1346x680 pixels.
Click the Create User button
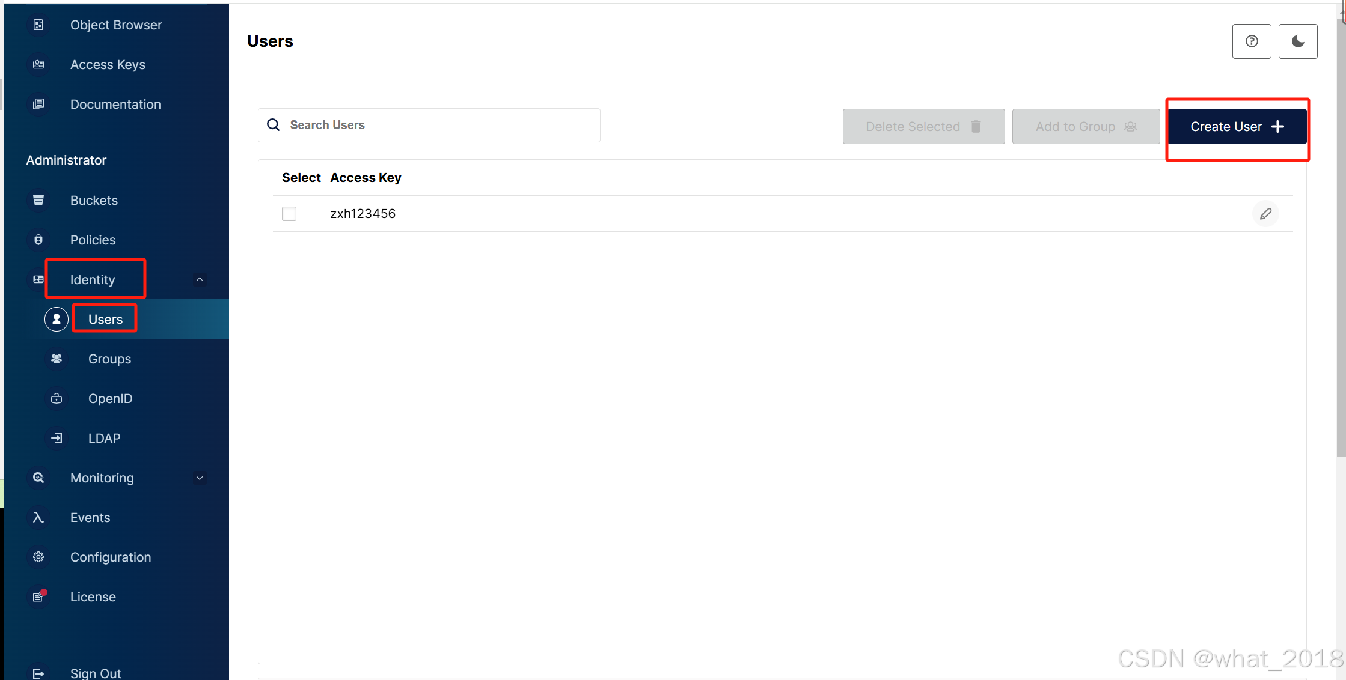coord(1237,127)
